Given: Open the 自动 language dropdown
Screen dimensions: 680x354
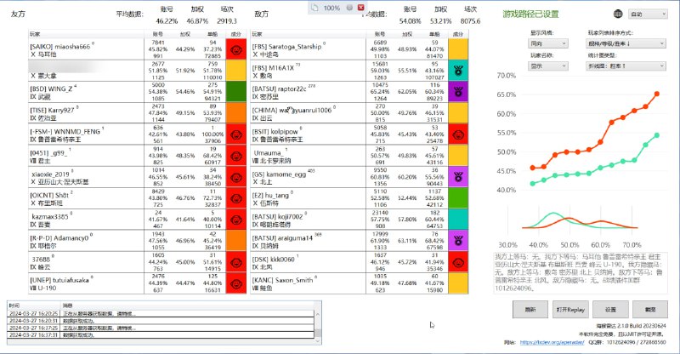Looking at the screenshot, I should click(x=647, y=14).
